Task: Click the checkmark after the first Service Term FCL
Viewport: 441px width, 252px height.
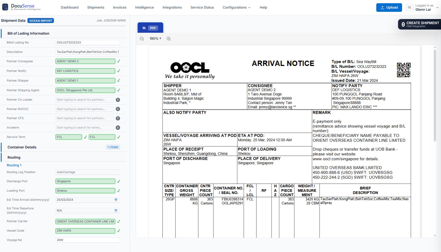Action: click(85, 137)
